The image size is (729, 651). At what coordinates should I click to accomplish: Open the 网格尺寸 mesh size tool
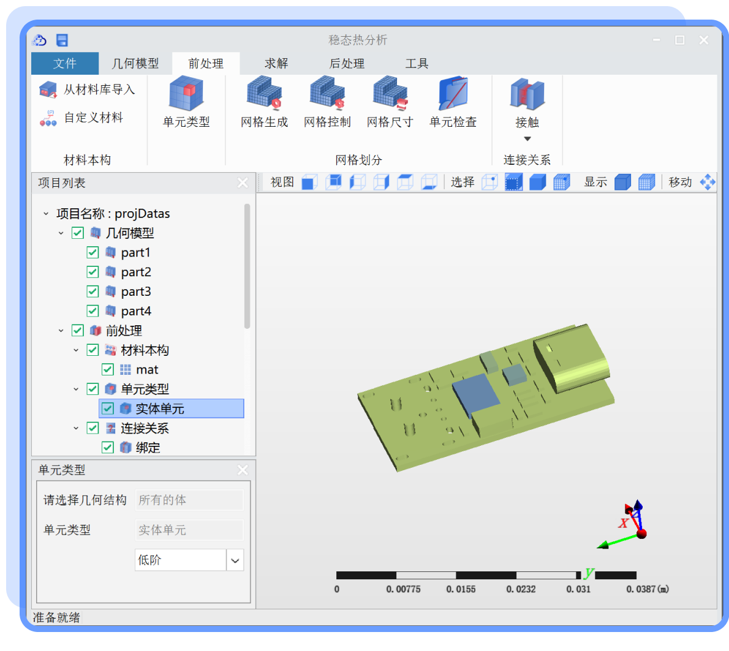(x=390, y=103)
